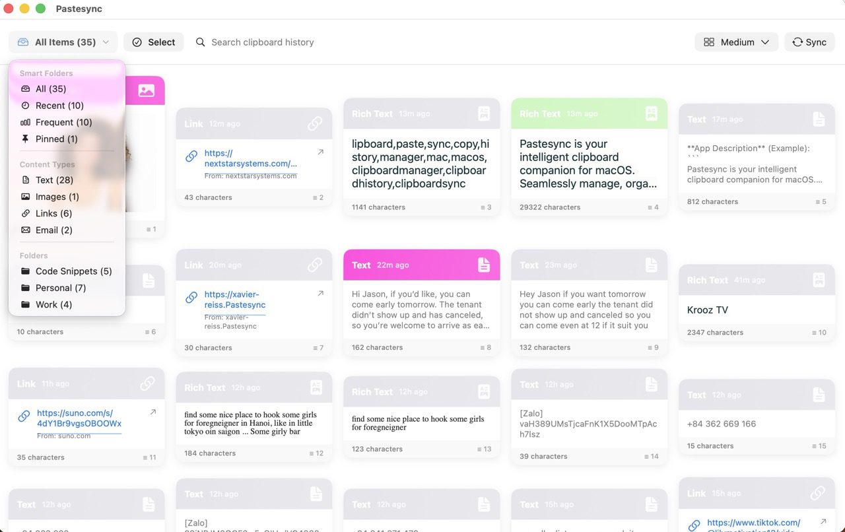This screenshot has height=532, width=845.
Task: Toggle Select mode for clipboard items
Action: click(154, 42)
